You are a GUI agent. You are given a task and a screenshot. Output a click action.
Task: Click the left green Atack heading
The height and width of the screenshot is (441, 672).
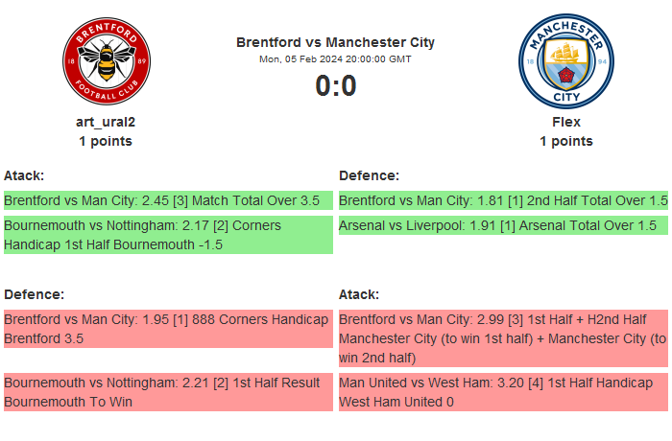point(24,175)
